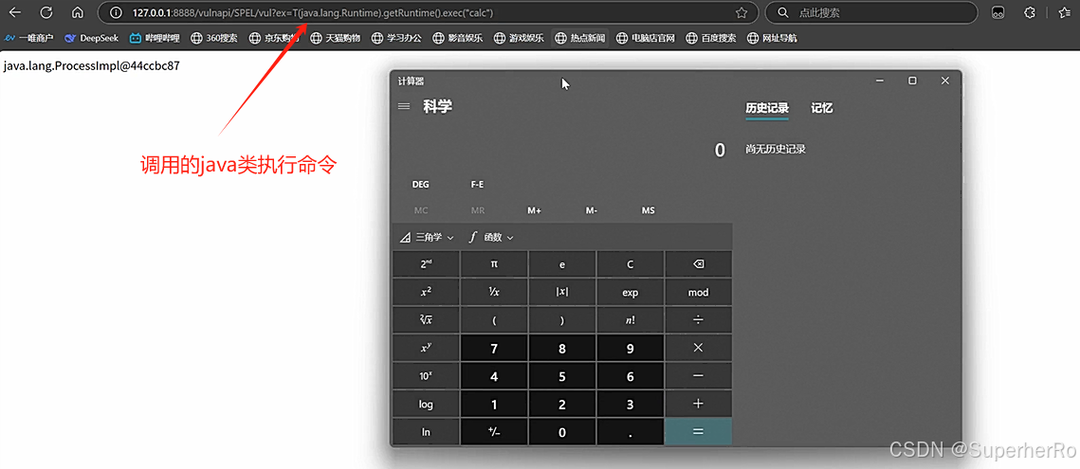Viewport: 1080px width, 469px height.
Task: Click number 1 on calculator
Action: [494, 405]
